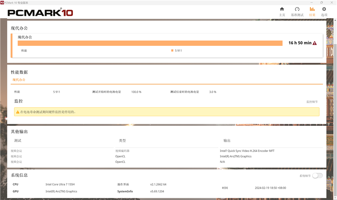Maximize the PCMark 10 window
This screenshot has width=337, height=200.
[322, 3]
